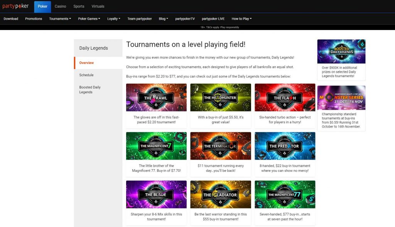Open the partypoker LIVE link
Image resolution: width=395 pixels, height=227 pixels.
click(x=213, y=18)
